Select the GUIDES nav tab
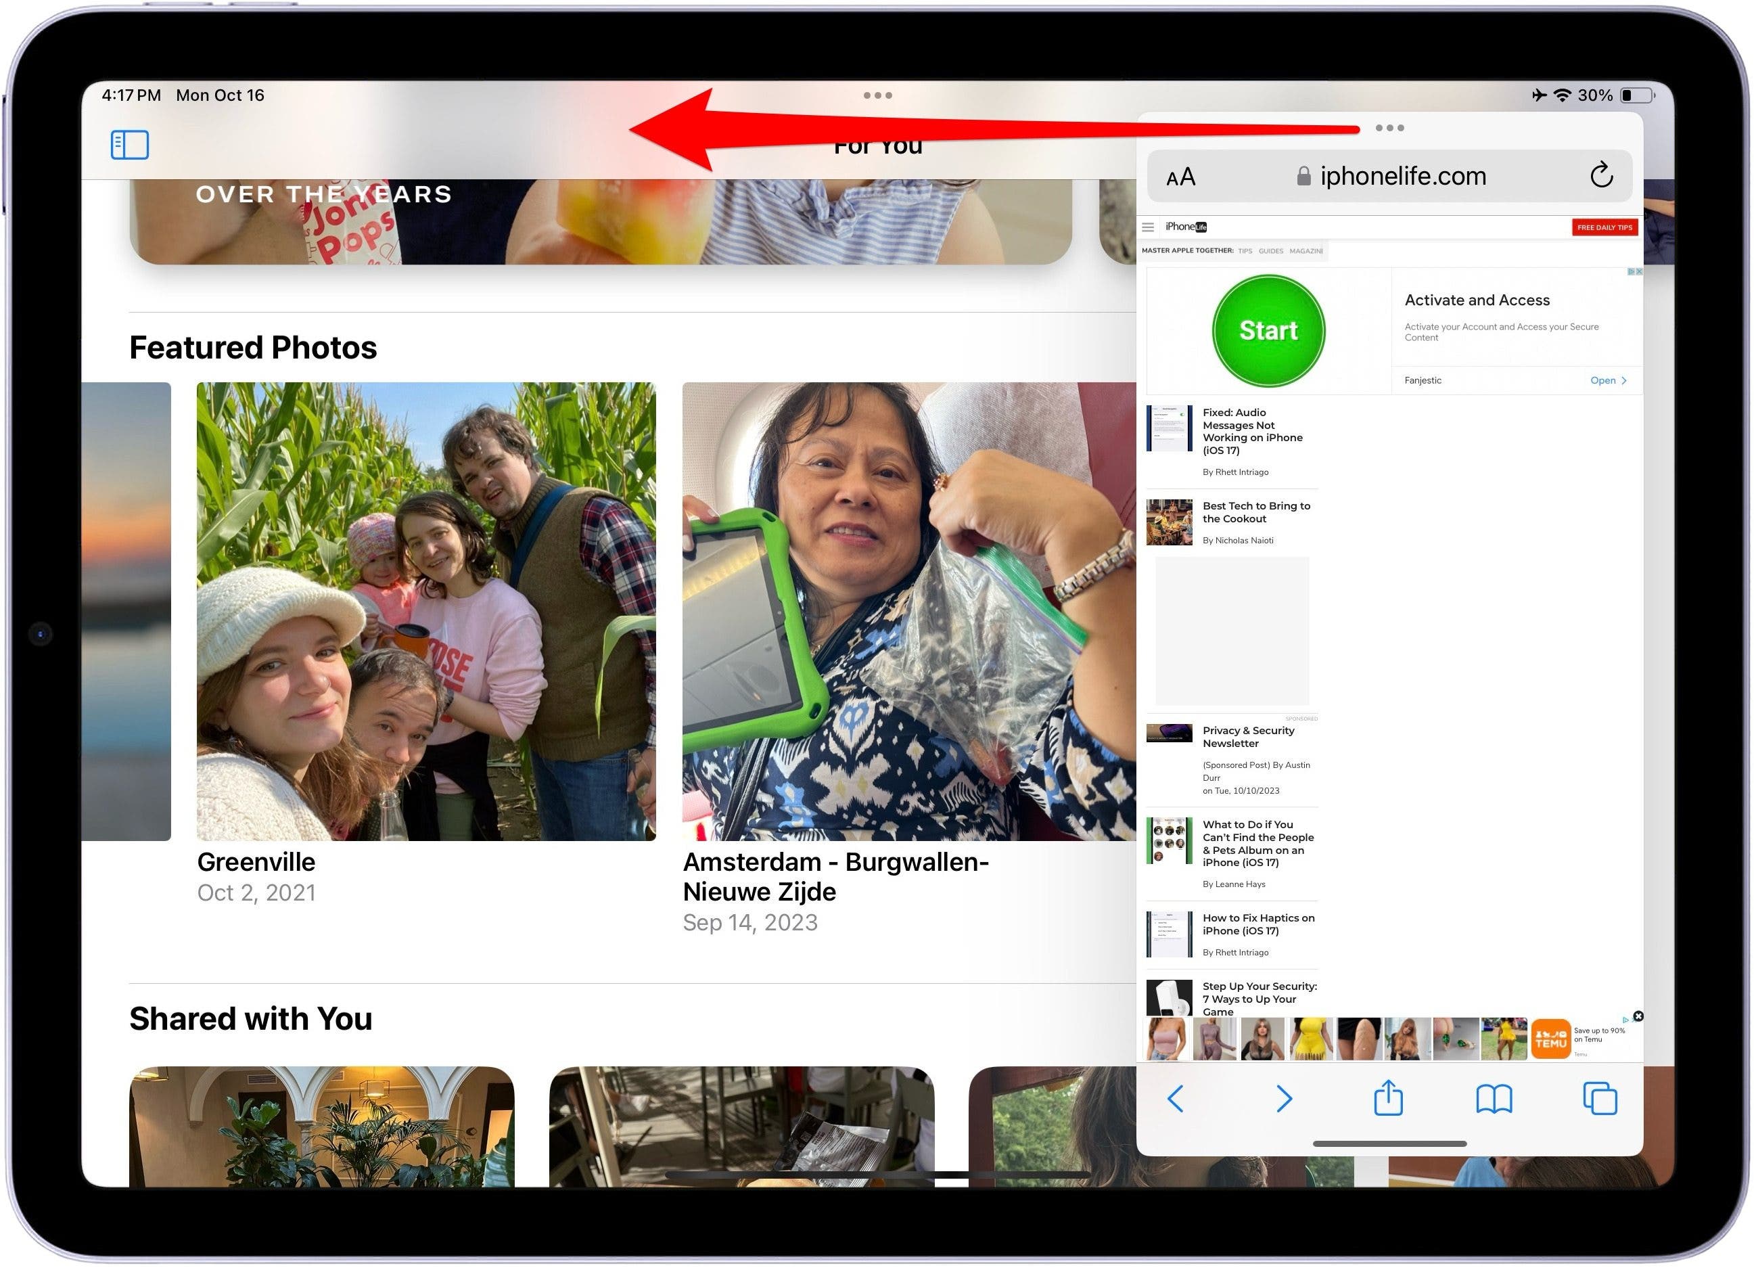This screenshot has height=1268, width=1756. pos(1270,251)
